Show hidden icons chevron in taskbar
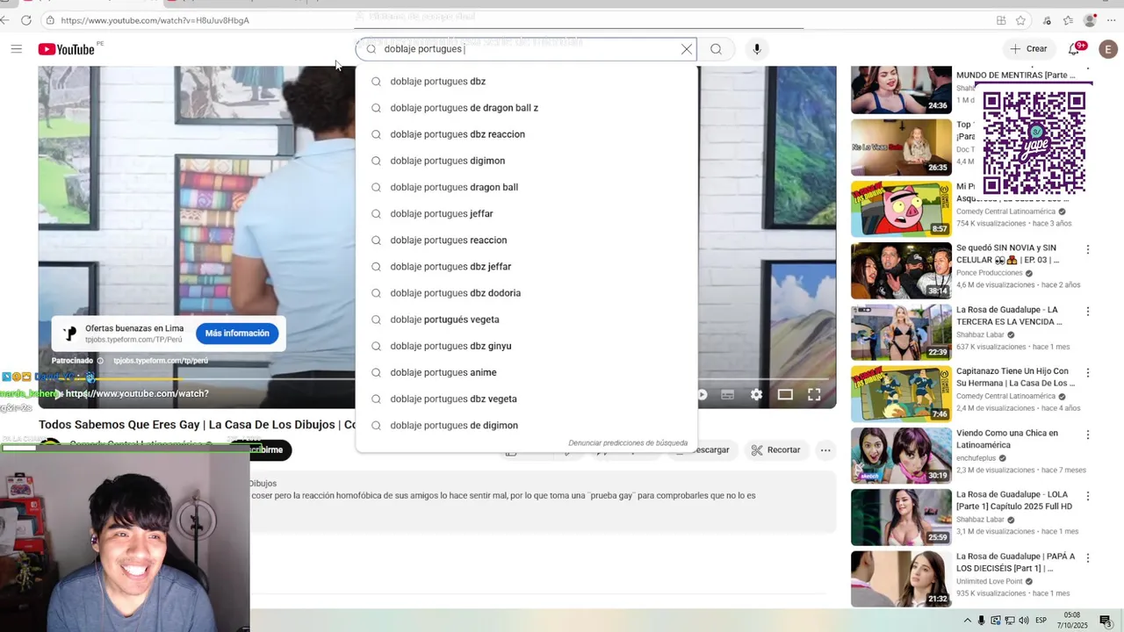 click(968, 621)
